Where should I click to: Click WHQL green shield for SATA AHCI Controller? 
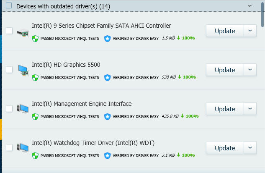tap(36, 38)
